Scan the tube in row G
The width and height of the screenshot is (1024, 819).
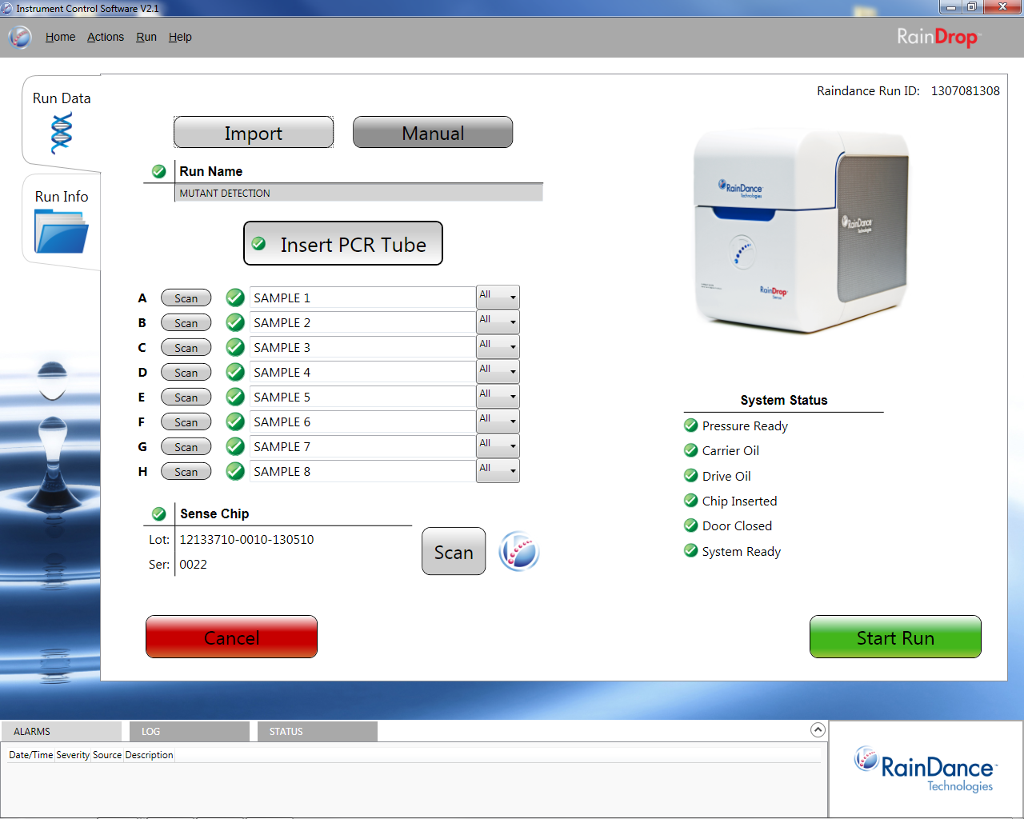(x=186, y=446)
